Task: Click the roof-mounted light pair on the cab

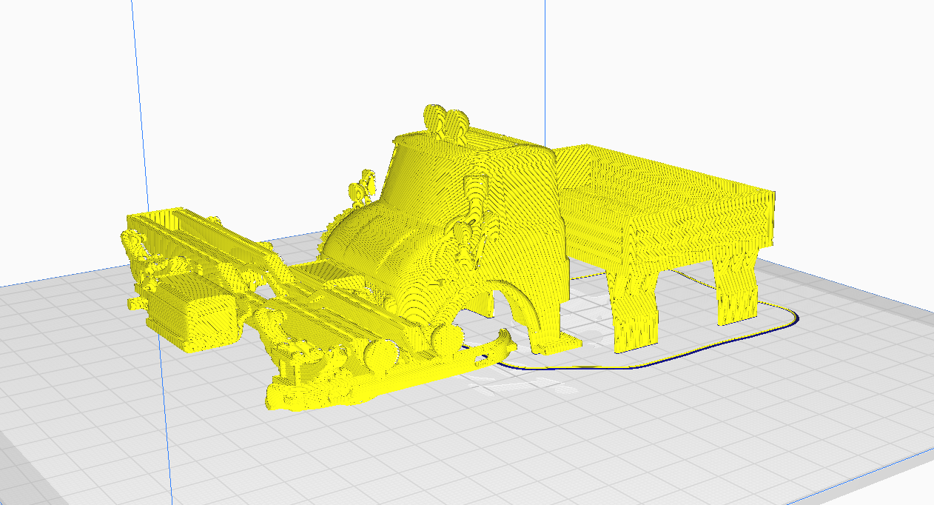Action: click(446, 122)
